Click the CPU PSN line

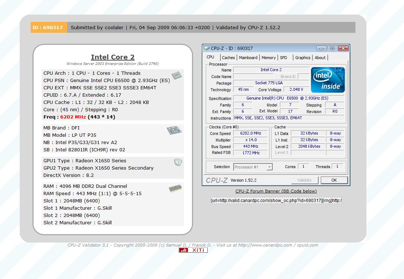pos(107,81)
